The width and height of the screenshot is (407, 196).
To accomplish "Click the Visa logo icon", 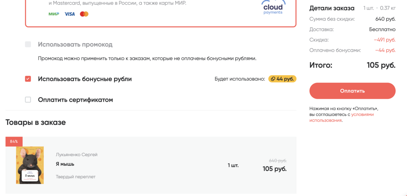I will pos(70,14).
